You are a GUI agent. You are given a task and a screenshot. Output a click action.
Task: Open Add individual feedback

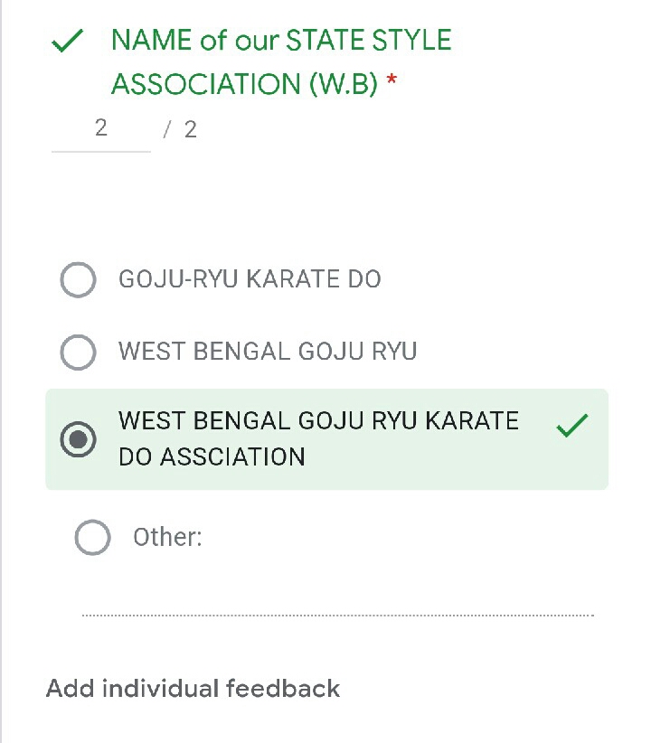point(193,689)
